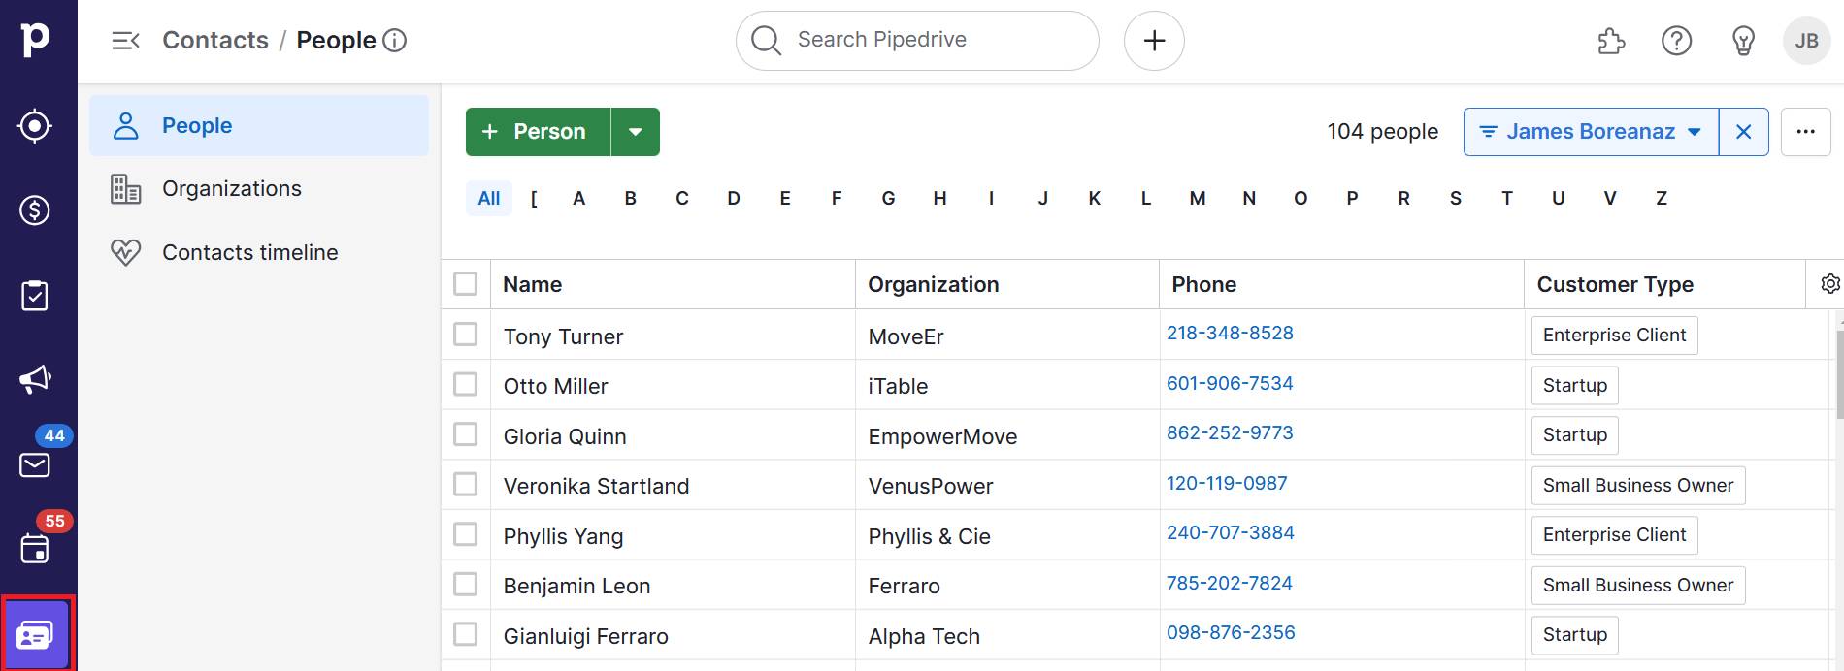Open the James Boreanaz filter dropdown
The image size is (1844, 671).
[x=1591, y=132]
